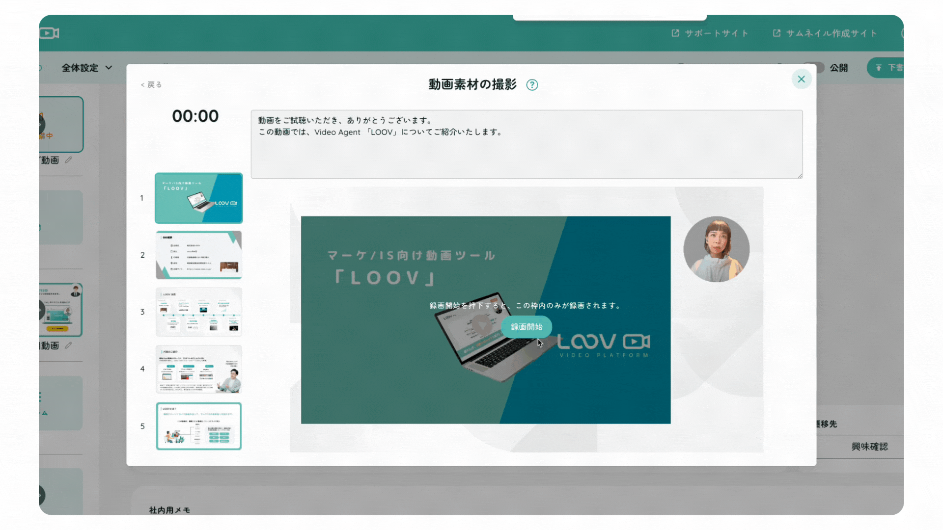Go back with the 戻る link
This screenshot has width=943, height=530.
pos(151,85)
